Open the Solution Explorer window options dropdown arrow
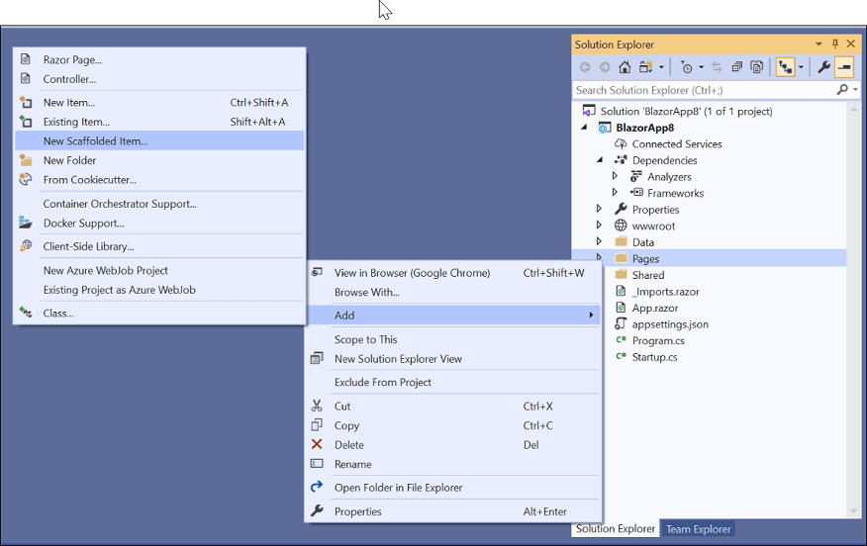The width and height of the screenshot is (867, 546). pyautogui.click(x=819, y=45)
